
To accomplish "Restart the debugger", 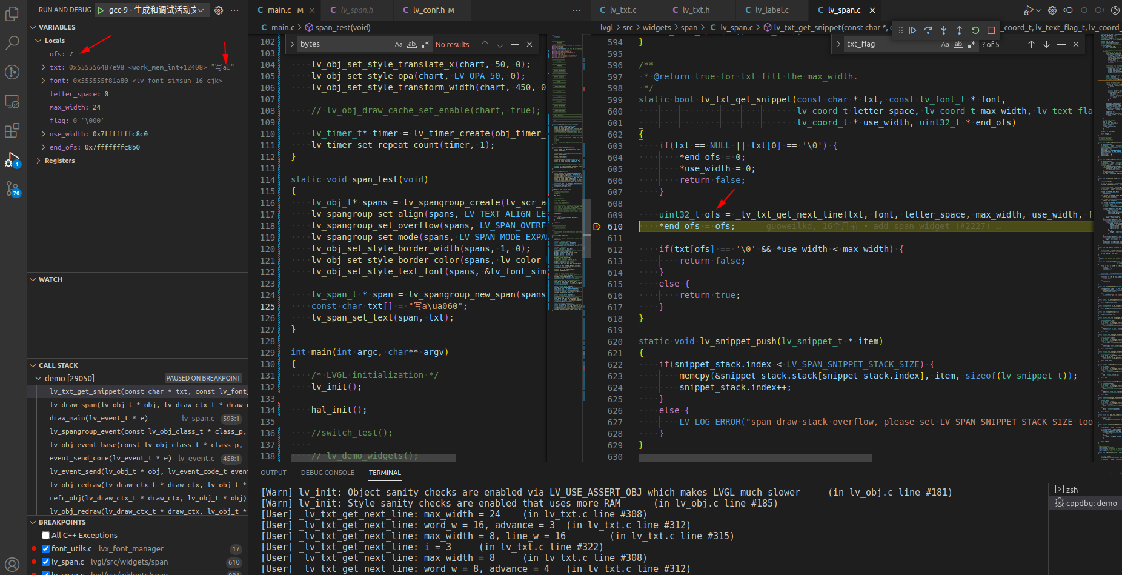I will tap(975, 30).
